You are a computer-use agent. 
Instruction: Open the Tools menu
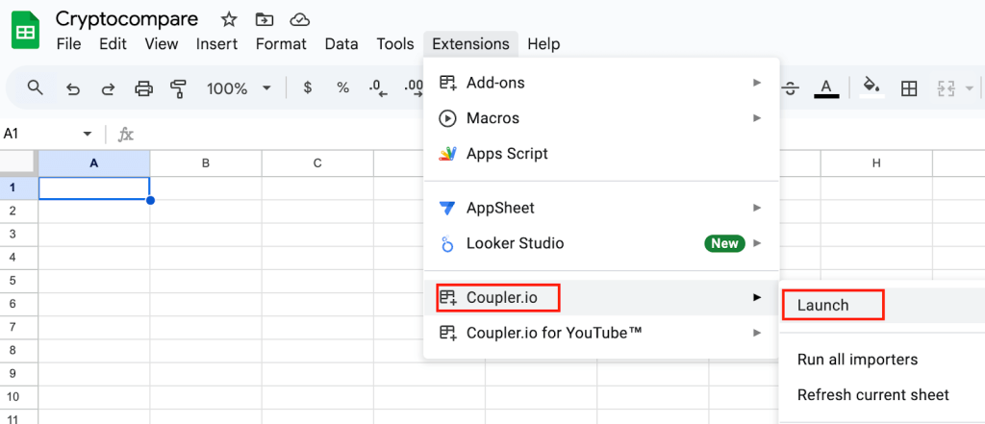click(x=395, y=44)
